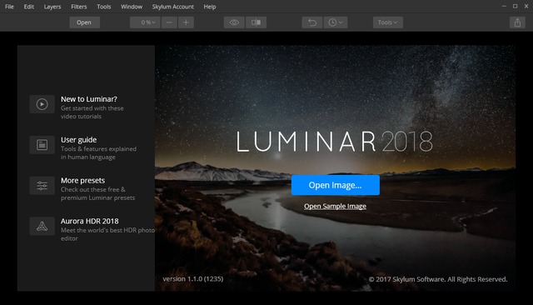The image size is (533, 305).
Task: Click the zoom out minus button
Action: [x=169, y=22]
